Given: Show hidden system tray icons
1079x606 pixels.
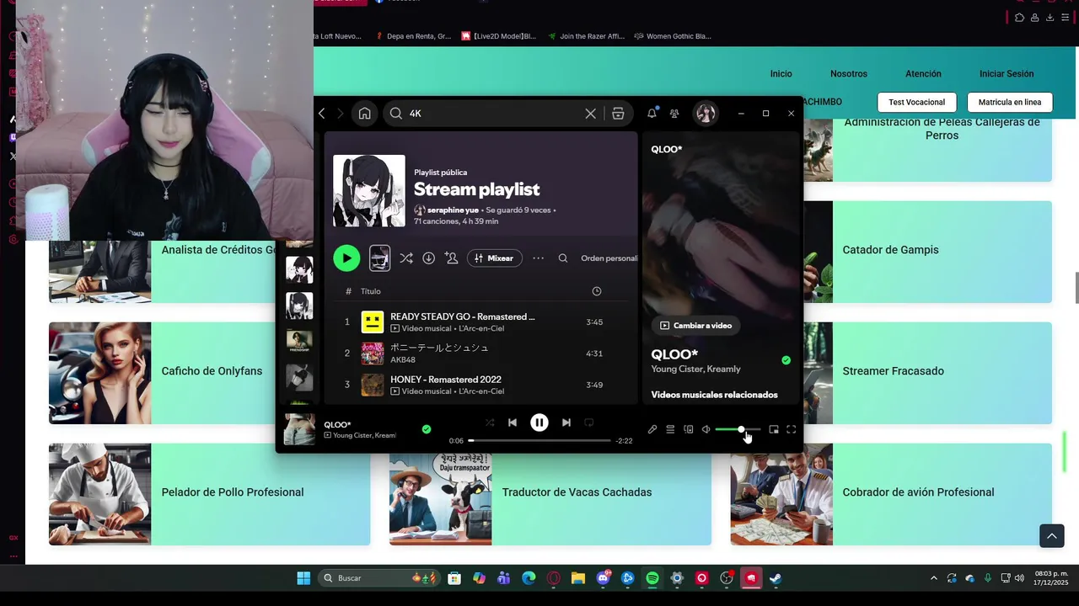Looking at the screenshot, I should click(x=933, y=578).
